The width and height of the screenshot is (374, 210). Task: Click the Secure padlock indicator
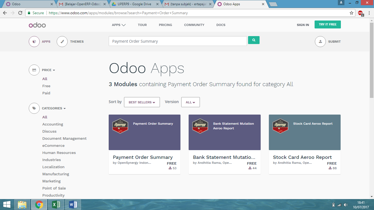click(x=35, y=13)
